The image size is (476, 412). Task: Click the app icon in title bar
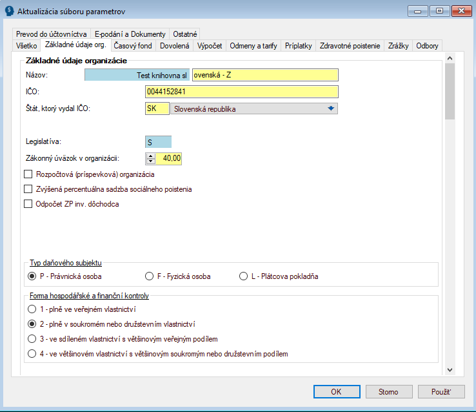(x=10, y=11)
